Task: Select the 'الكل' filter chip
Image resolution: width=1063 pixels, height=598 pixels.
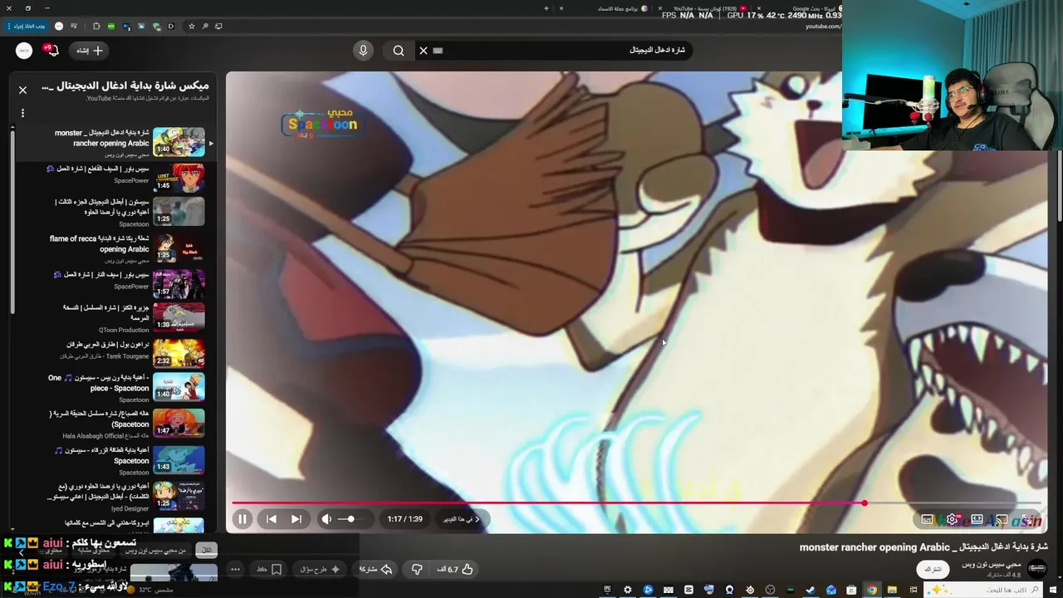Action: [x=206, y=549]
